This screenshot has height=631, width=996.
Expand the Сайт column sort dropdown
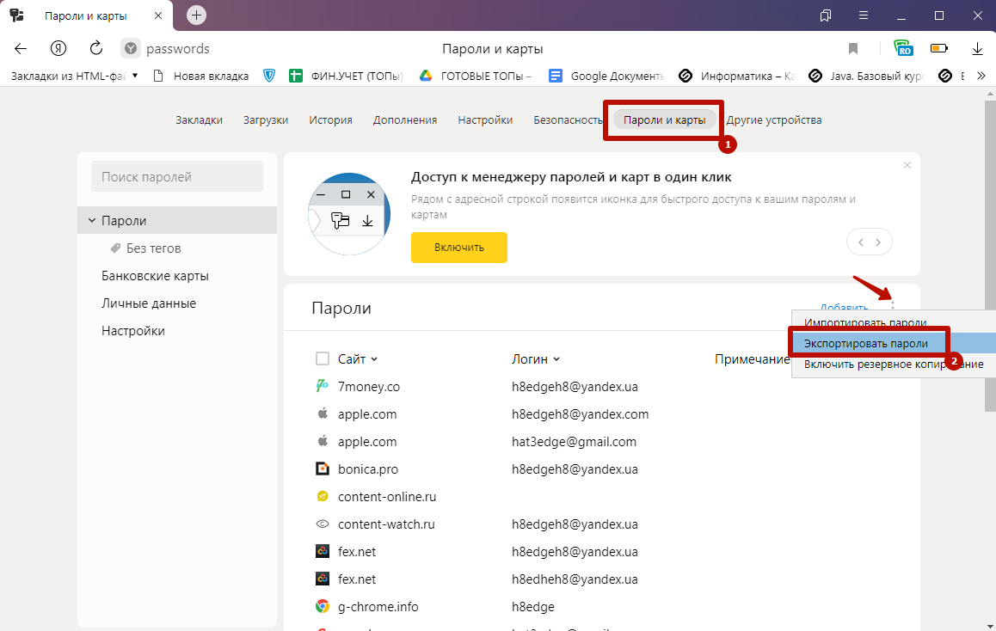(374, 359)
